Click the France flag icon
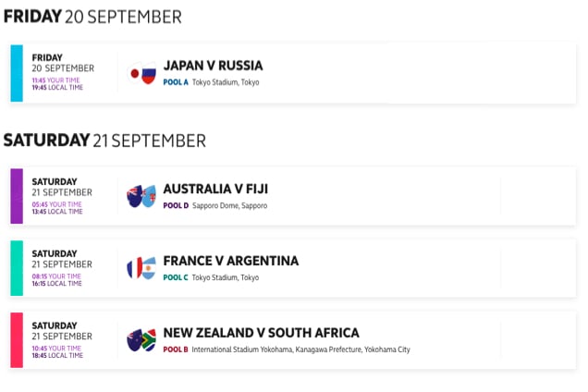 coord(134,268)
